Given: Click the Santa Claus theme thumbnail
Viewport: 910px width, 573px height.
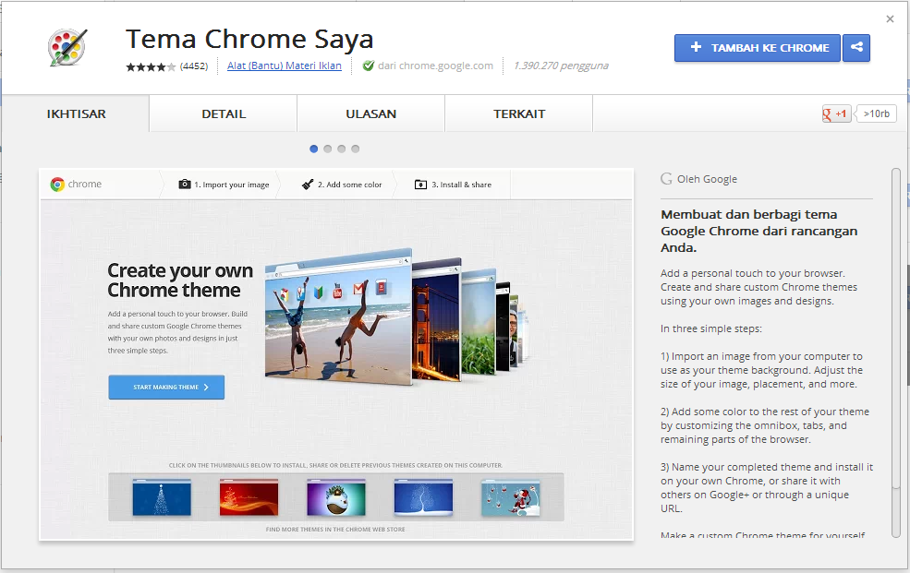Looking at the screenshot, I should [x=511, y=497].
